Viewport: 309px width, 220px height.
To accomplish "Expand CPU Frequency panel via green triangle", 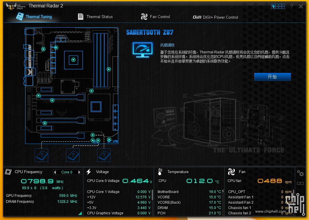I will 80,213.
